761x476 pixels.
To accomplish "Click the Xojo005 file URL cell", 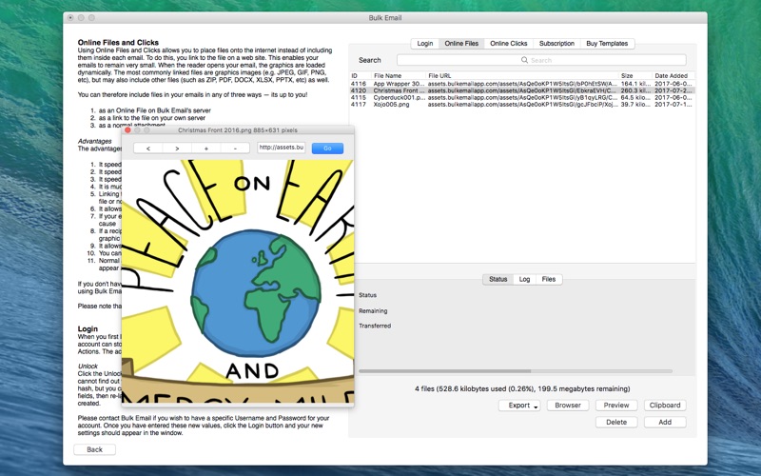I will coord(522,104).
